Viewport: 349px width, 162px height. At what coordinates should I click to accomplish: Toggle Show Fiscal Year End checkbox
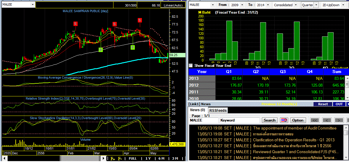point(190,66)
